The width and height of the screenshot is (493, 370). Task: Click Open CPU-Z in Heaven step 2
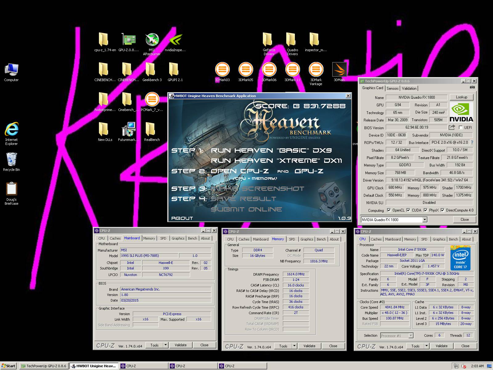click(x=240, y=171)
